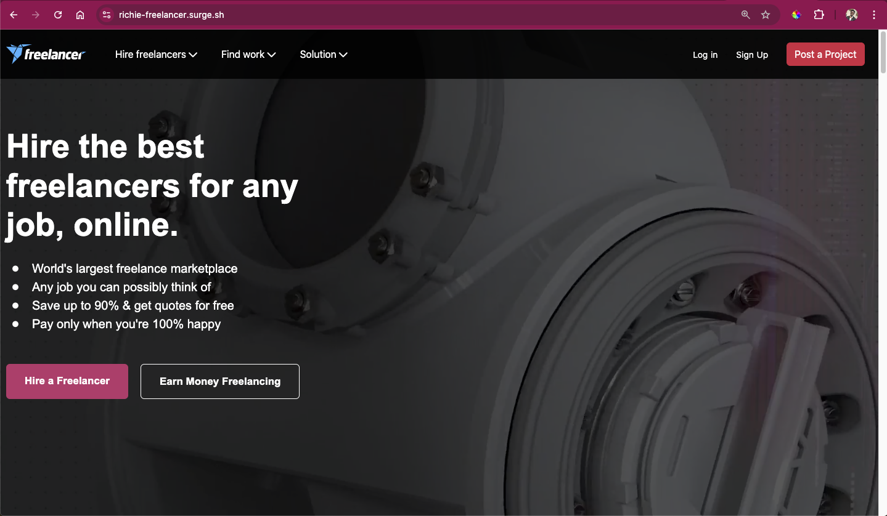Click the Sign Up link
Viewport: 887px width, 516px height.
pos(752,55)
